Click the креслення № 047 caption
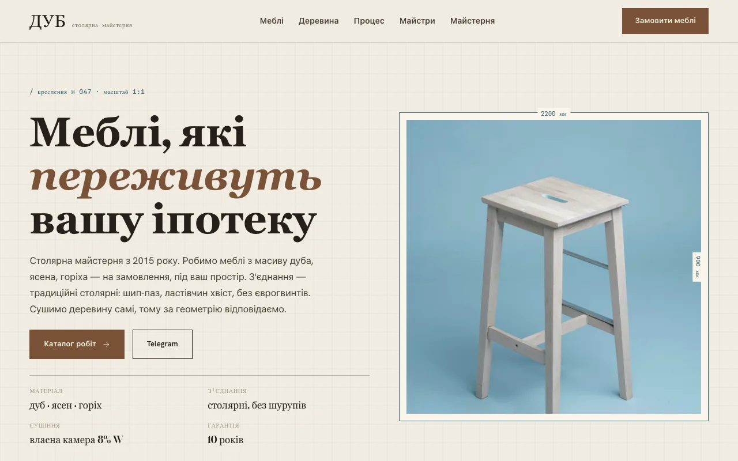Viewport: 738px width, 461px height. pos(87,92)
